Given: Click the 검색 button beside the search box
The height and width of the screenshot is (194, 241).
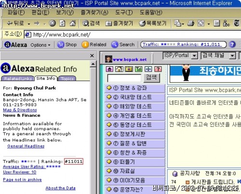Looking at the screenshot, I should 151,78.
